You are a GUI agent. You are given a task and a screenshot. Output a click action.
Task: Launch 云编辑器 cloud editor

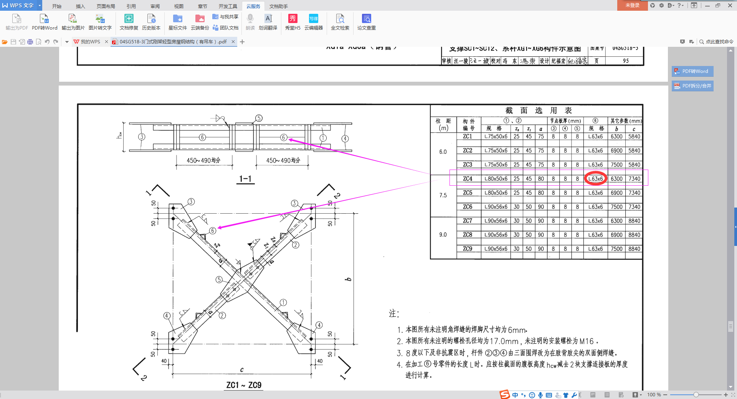point(314,22)
